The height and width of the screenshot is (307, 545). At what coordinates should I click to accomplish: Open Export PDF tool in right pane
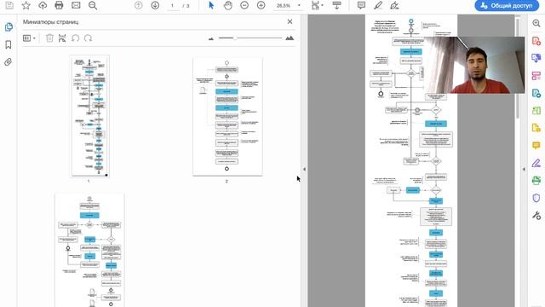pos(536,93)
